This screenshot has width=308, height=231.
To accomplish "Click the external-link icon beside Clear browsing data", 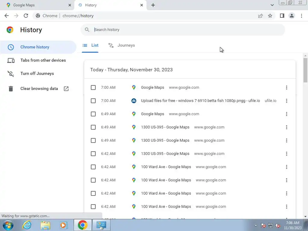I will pyautogui.click(x=66, y=89).
